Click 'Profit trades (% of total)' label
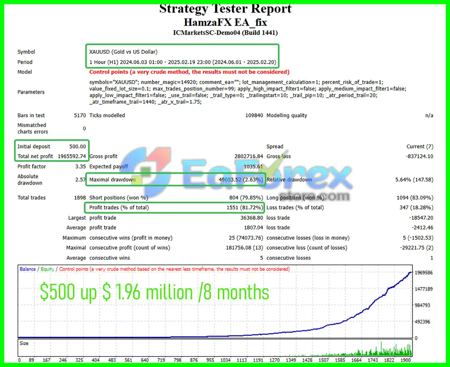Image resolution: width=450 pixels, height=367 pixels. point(119,207)
